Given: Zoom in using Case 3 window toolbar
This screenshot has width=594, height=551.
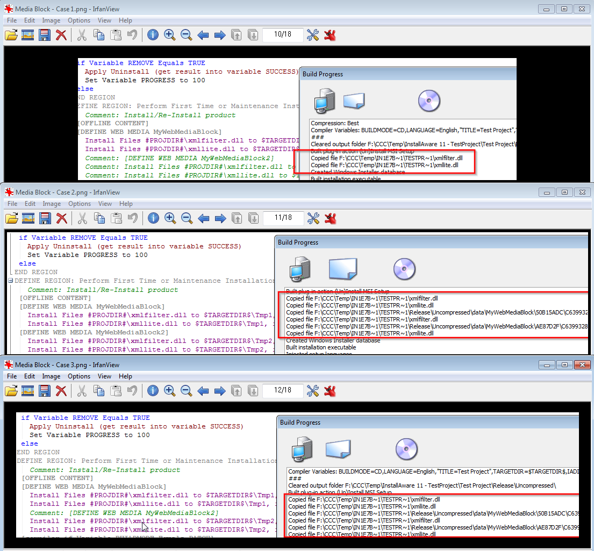Looking at the screenshot, I should [x=169, y=391].
